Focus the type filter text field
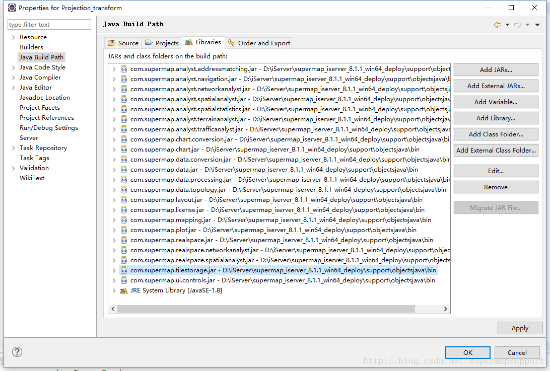 (49, 25)
